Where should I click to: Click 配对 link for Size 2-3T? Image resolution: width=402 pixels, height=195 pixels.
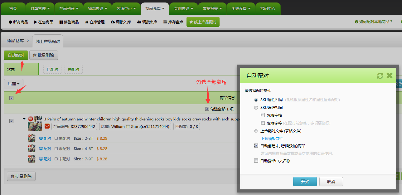click(x=45, y=138)
